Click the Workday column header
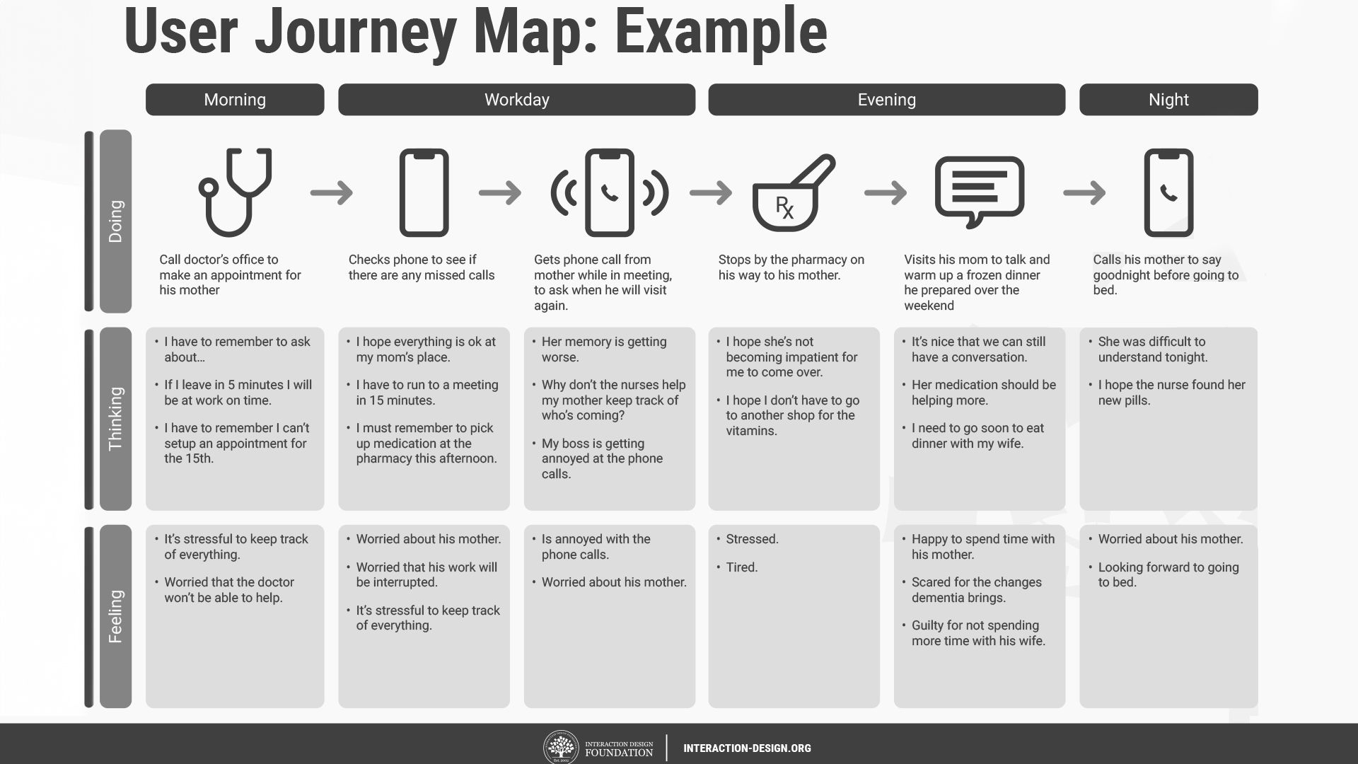Image resolution: width=1358 pixels, height=764 pixels. pyautogui.click(x=516, y=99)
